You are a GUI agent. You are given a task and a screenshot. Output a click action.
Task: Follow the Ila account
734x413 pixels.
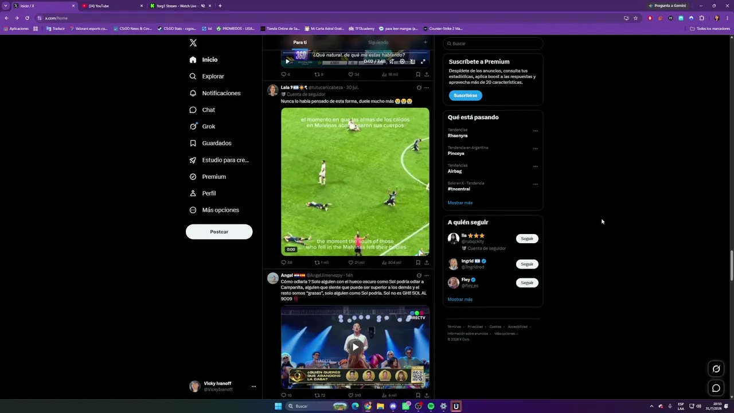[x=527, y=239]
